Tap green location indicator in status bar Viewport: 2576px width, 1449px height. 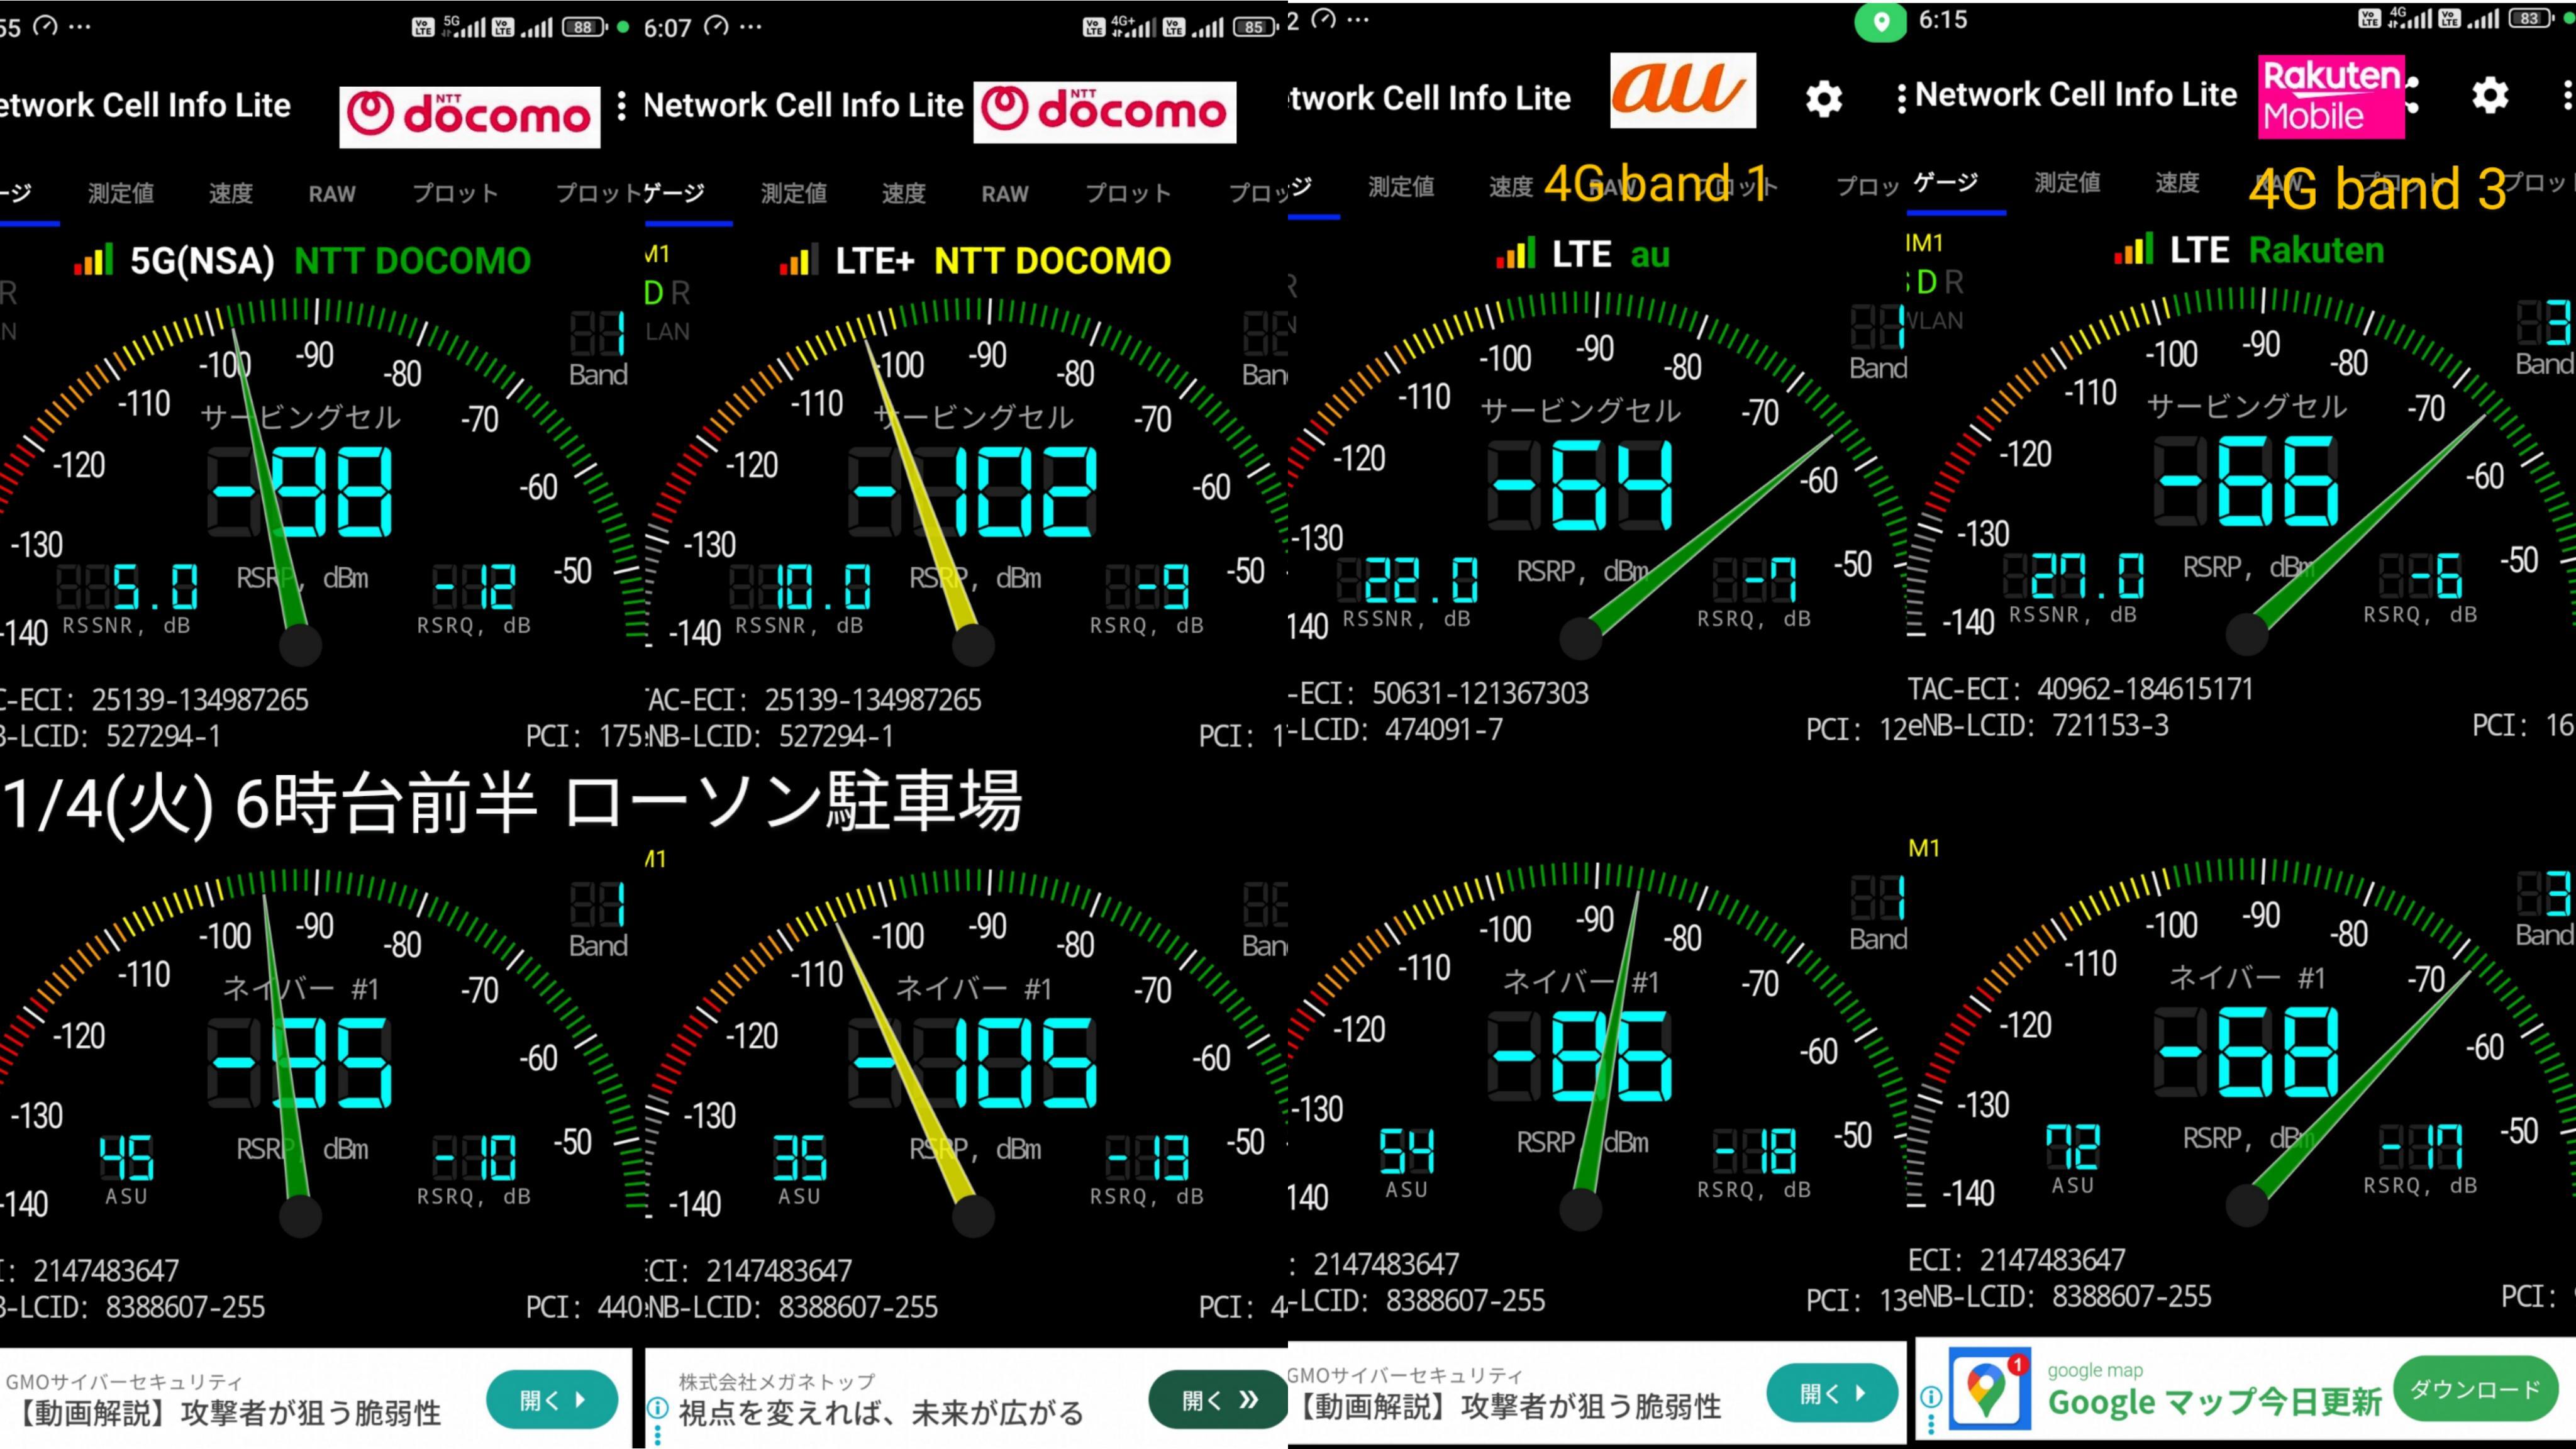tap(1881, 21)
